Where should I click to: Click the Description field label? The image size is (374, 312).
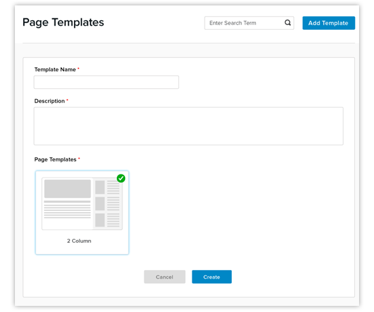click(50, 101)
